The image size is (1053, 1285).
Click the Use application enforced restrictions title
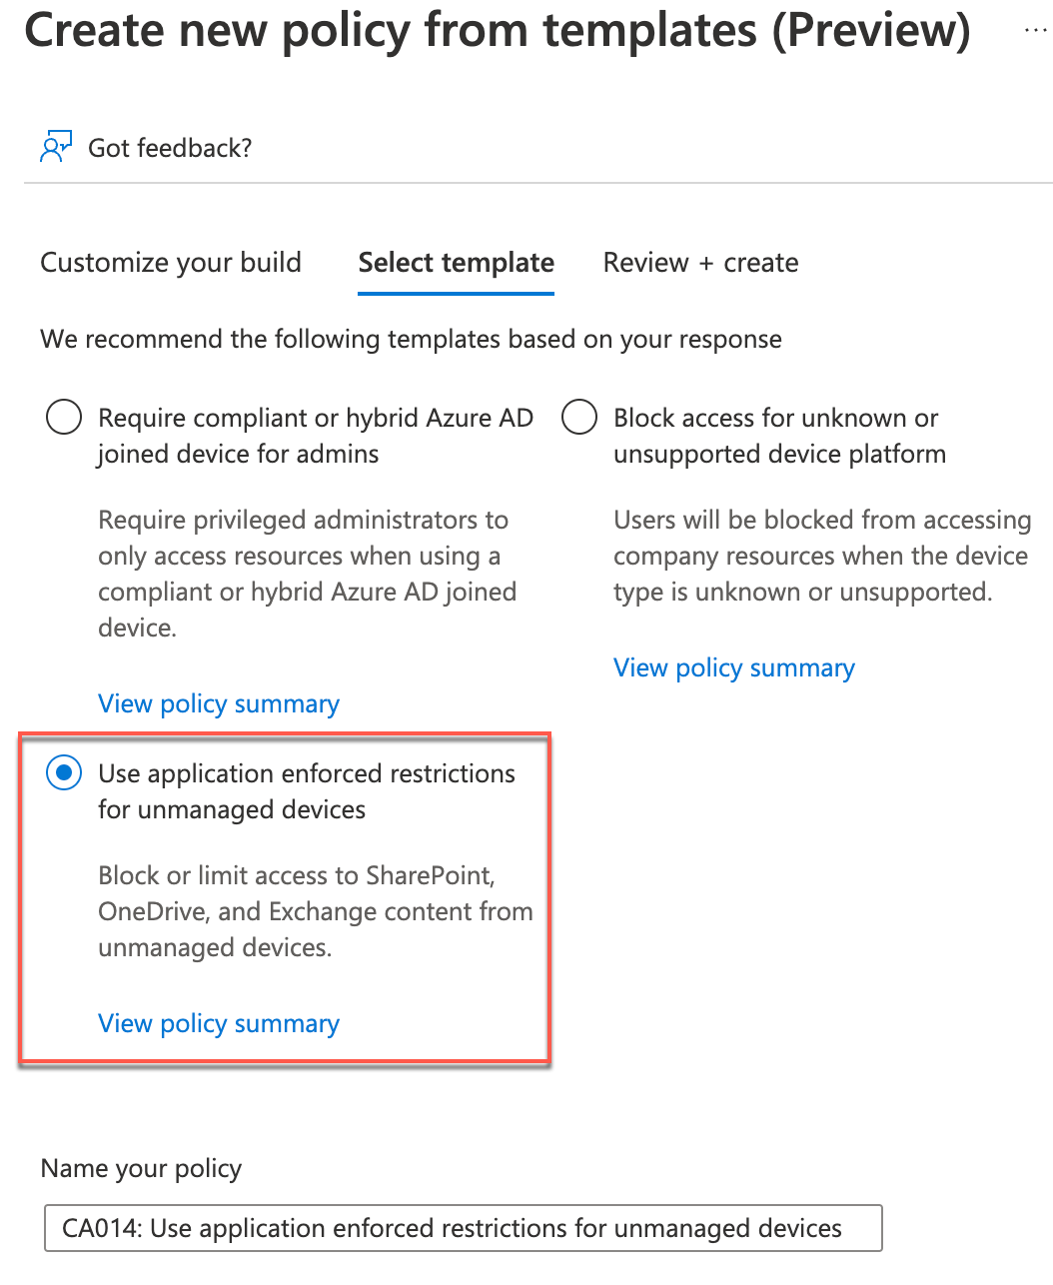307,791
